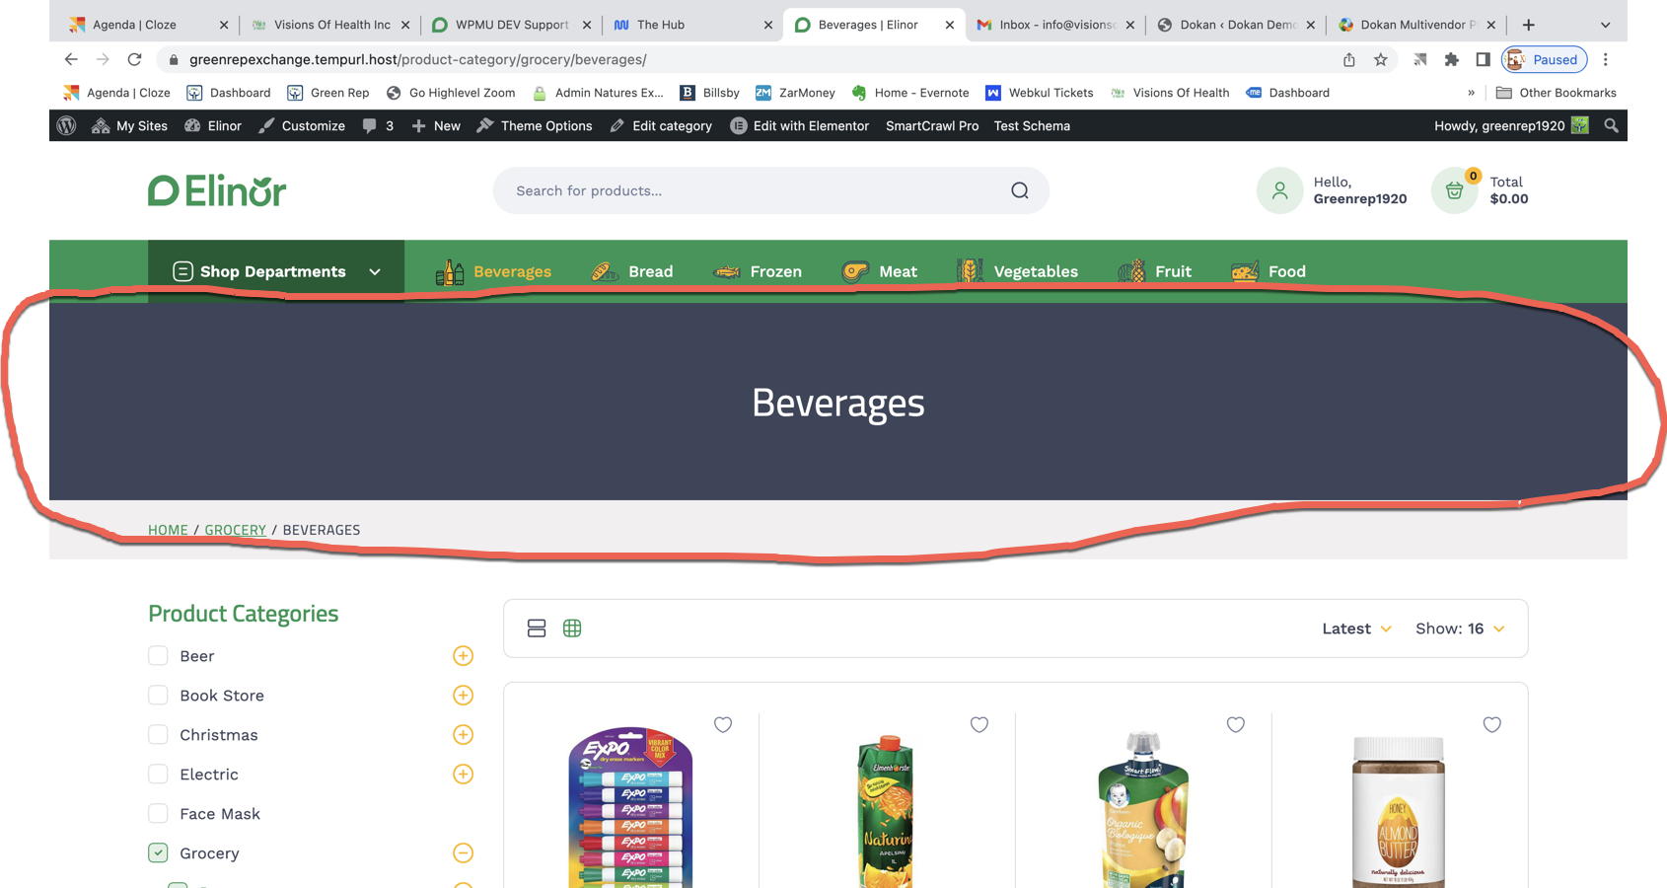The image size is (1667, 888).
Task: Switch to grid view layout icon
Action: [572, 629]
